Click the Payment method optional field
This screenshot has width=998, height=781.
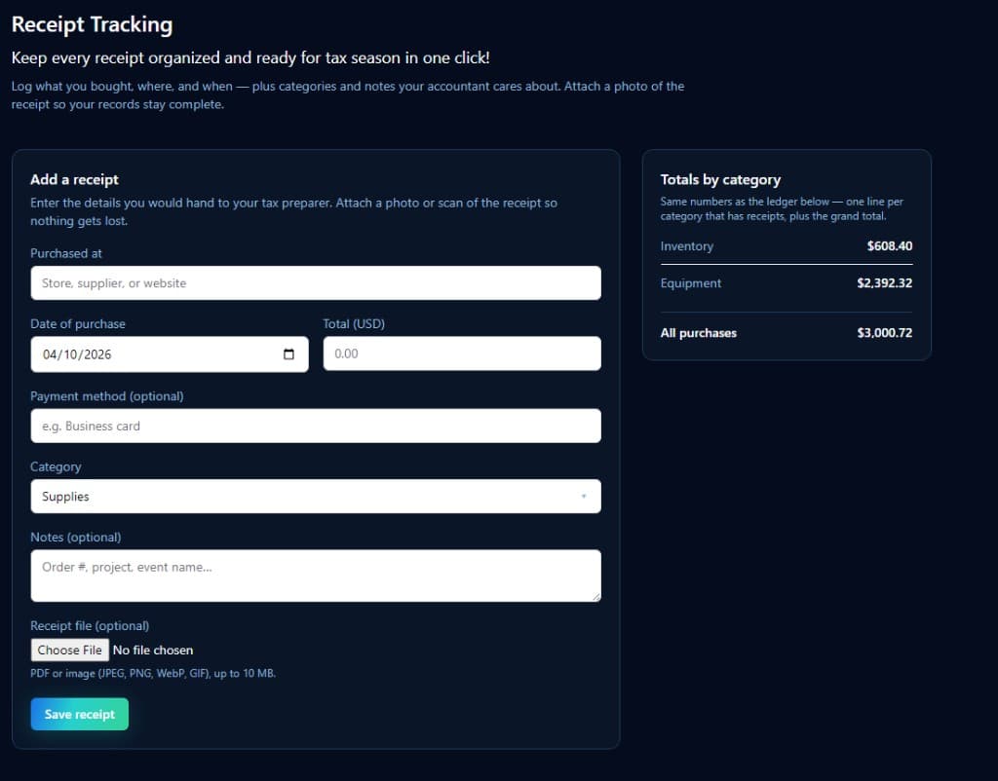(x=315, y=426)
